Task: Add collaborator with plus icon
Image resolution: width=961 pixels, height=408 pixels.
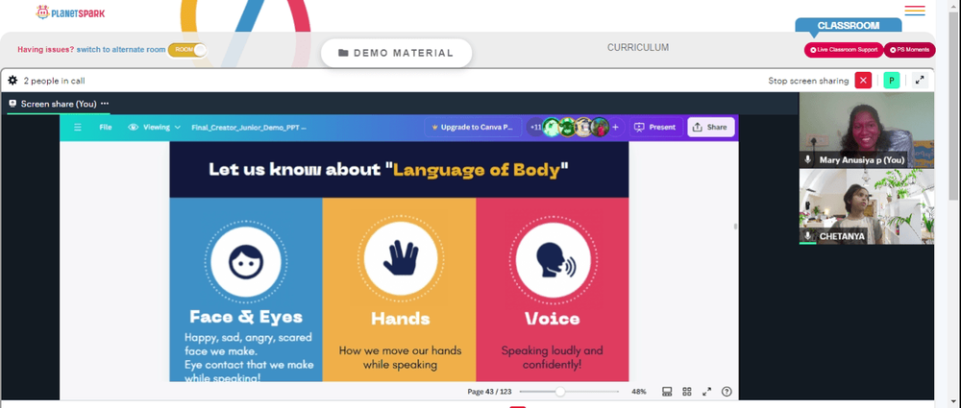Action: point(615,128)
